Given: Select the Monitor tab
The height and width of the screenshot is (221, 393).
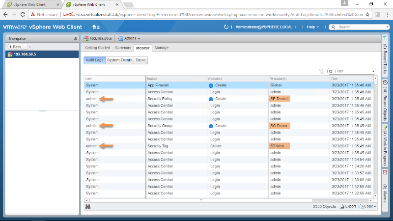Looking at the screenshot, I should [143, 48].
